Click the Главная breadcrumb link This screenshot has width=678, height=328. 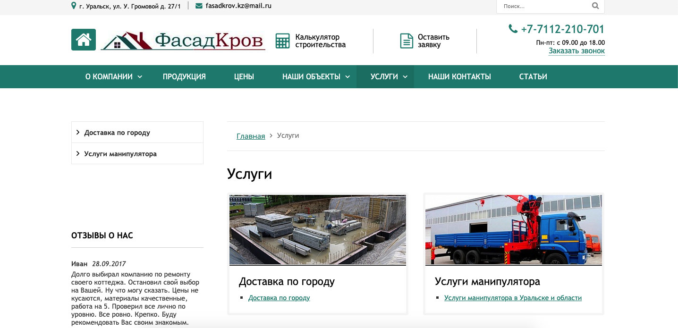tap(251, 136)
